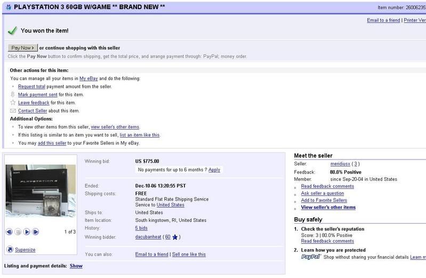Read feedback comments under Buy safely
Viewport: 426px width, 278px height.
(327, 241)
